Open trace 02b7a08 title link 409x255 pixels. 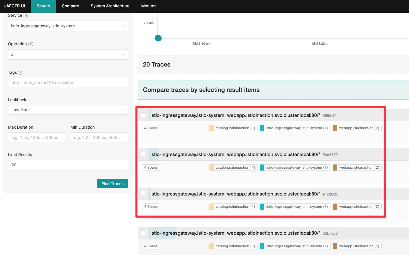[235, 233]
